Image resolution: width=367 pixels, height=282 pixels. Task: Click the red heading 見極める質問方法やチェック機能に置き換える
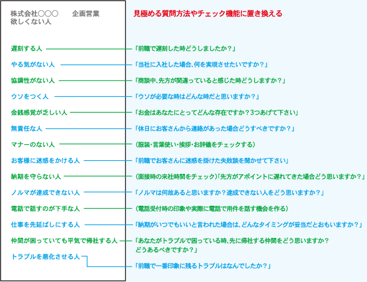pyautogui.click(x=208, y=13)
